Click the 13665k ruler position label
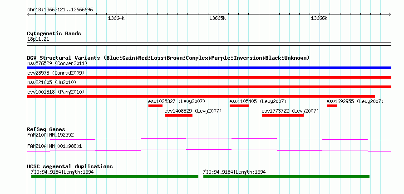This screenshot has height=194, width=404. click(x=217, y=18)
